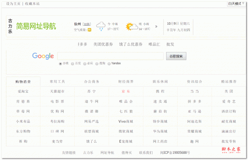Screen dimensions: 248x160
Task: Select the 必应 search engine radio button
Action: click(85, 64)
